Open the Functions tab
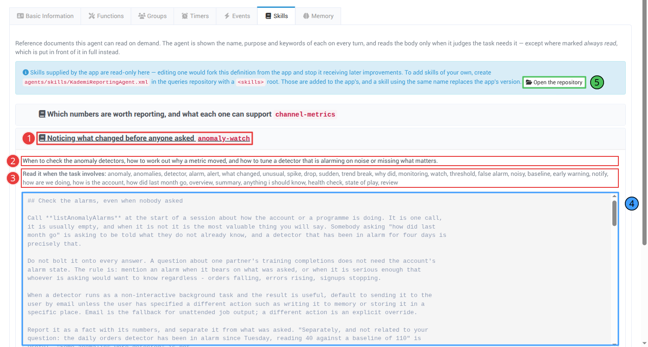 106,16
